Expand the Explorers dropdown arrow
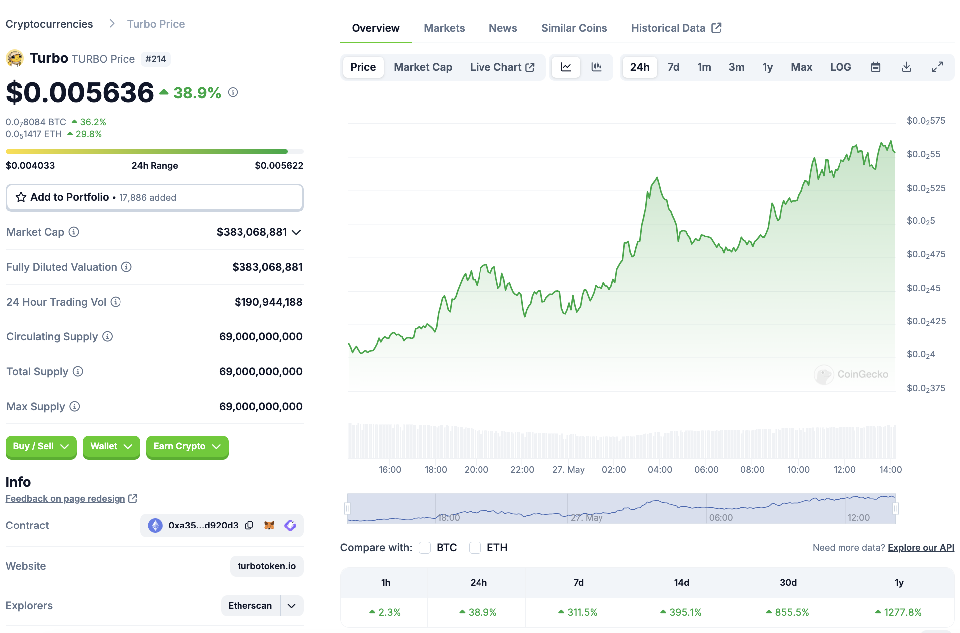960x633 pixels. coord(292,606)
